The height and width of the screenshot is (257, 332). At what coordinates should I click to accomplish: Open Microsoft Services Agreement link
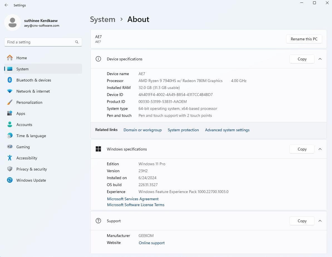coord(133,199)
